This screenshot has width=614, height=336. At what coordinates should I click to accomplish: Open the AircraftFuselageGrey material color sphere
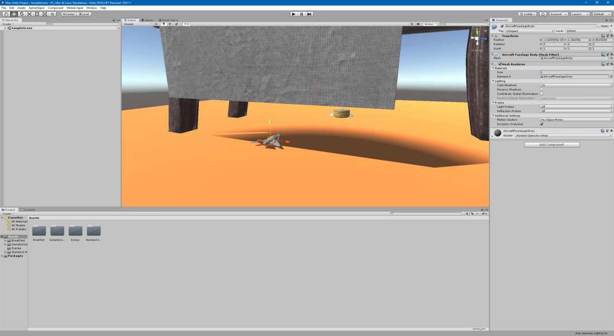497,131
